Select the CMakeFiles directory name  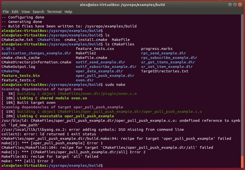(x=48, y=39)
